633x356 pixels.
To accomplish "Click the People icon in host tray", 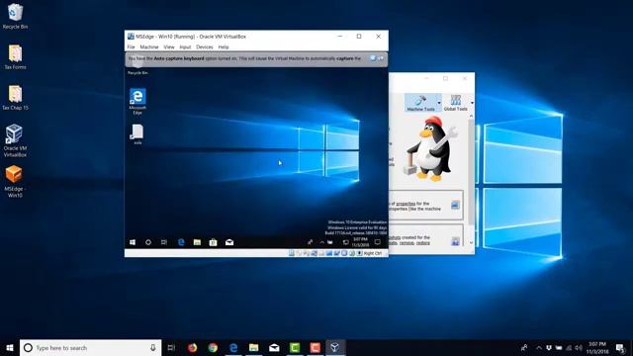I will [x=524, y=347].
